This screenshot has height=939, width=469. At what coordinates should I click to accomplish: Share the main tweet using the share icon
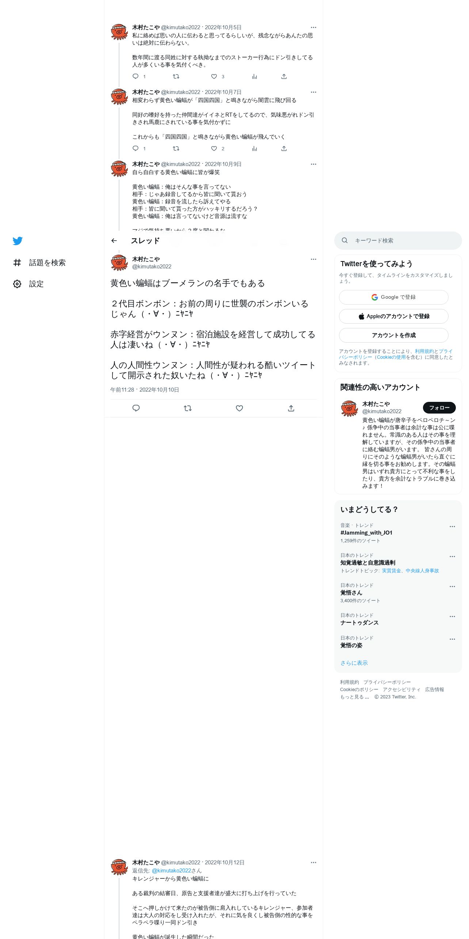[291, 408]
